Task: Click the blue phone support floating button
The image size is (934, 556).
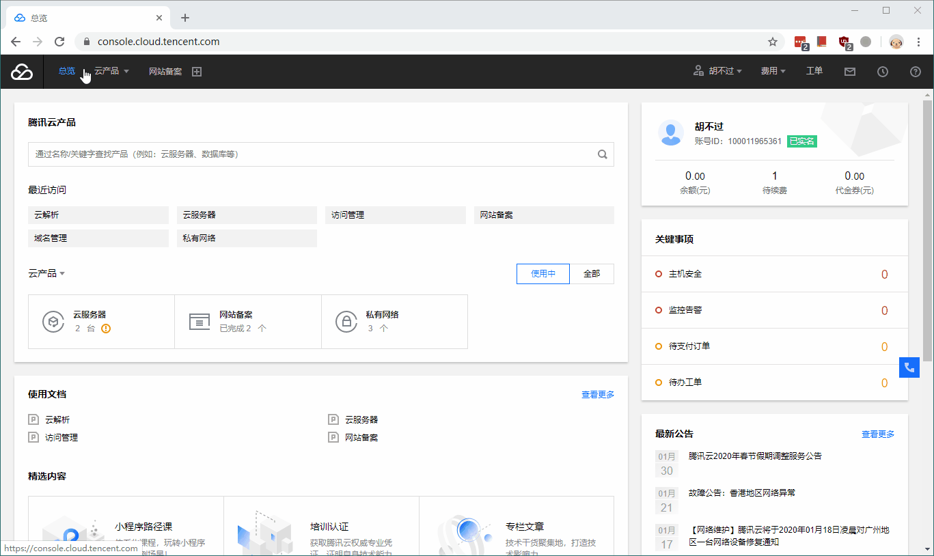Action: [x=909, y=367]
